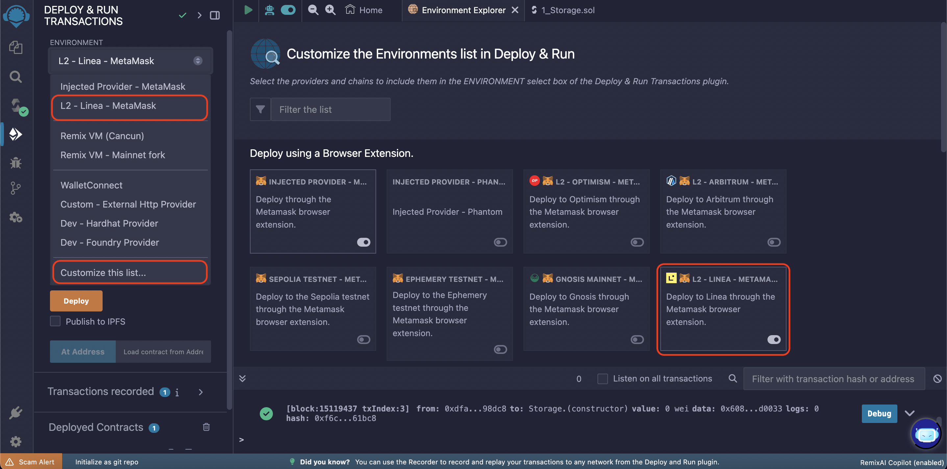Click the At Address button

[x=82, y=351]
